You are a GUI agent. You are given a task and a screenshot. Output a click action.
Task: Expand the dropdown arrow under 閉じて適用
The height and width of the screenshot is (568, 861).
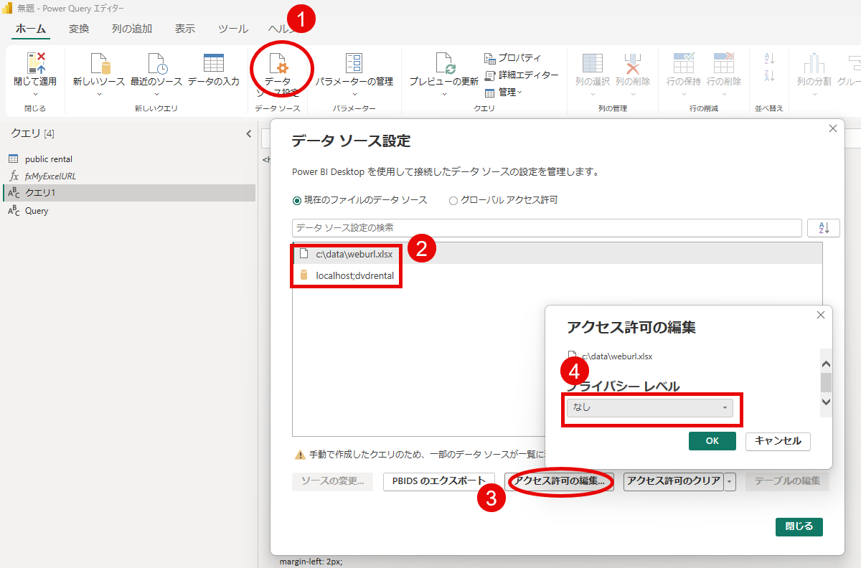click(35, 94)
